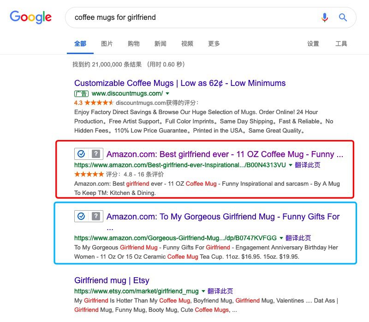
Task: Click the 广告 ad label badge
Action: [82, 94]
